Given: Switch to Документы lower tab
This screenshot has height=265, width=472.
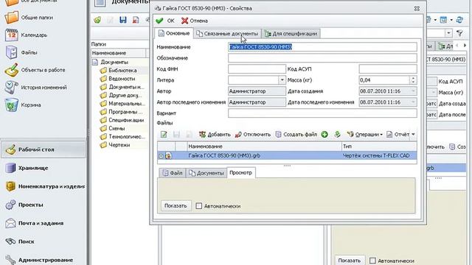Looking at the screenshot, I should pos(206,173).
